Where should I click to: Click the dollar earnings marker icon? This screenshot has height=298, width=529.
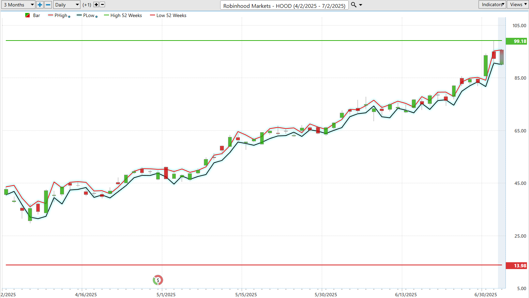click(158, 280)
